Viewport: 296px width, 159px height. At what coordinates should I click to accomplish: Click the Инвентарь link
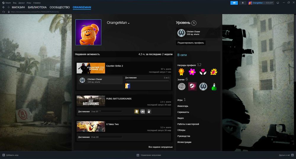coord(183,106)
